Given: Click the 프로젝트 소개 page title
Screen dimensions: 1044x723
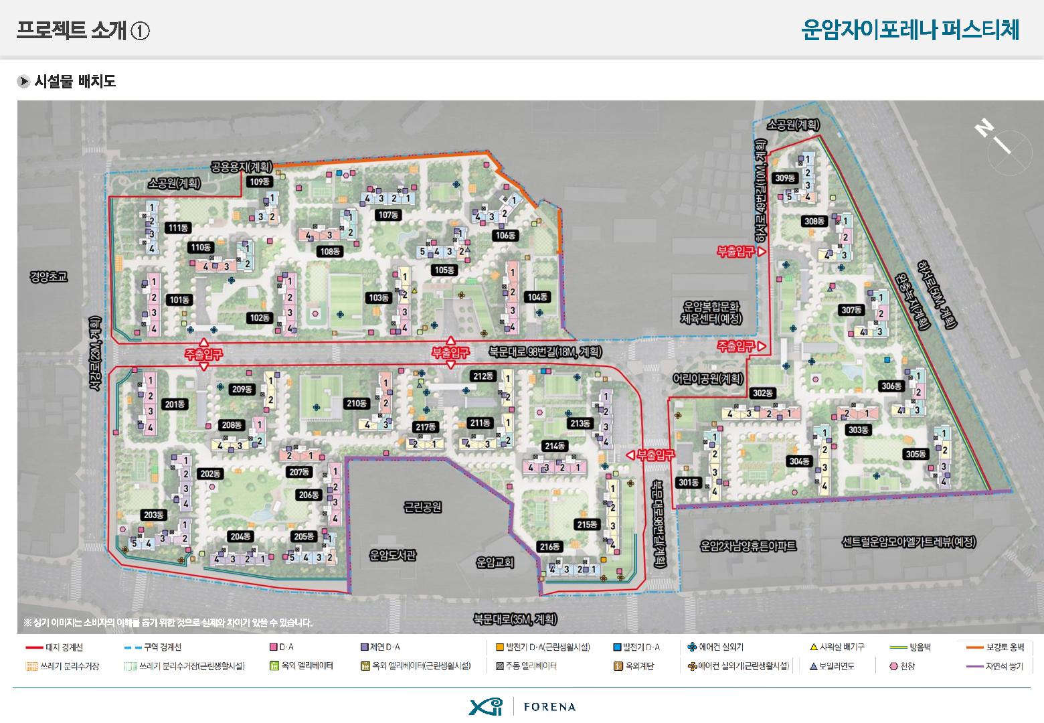Looking at the screenshot, I should (72, 31).
